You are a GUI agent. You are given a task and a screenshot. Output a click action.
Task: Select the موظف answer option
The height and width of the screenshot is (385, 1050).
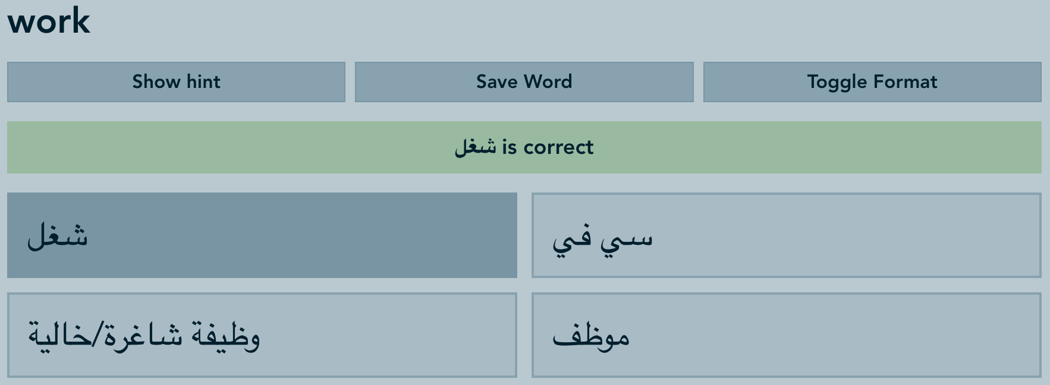click(786, 335)
